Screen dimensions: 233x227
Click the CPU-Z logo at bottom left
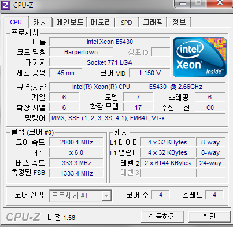[x=23, y=217]
